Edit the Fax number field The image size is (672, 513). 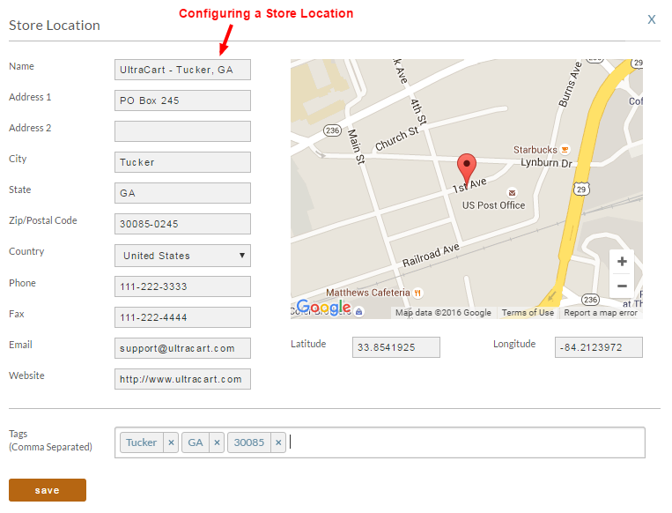[x=182, y=317]
